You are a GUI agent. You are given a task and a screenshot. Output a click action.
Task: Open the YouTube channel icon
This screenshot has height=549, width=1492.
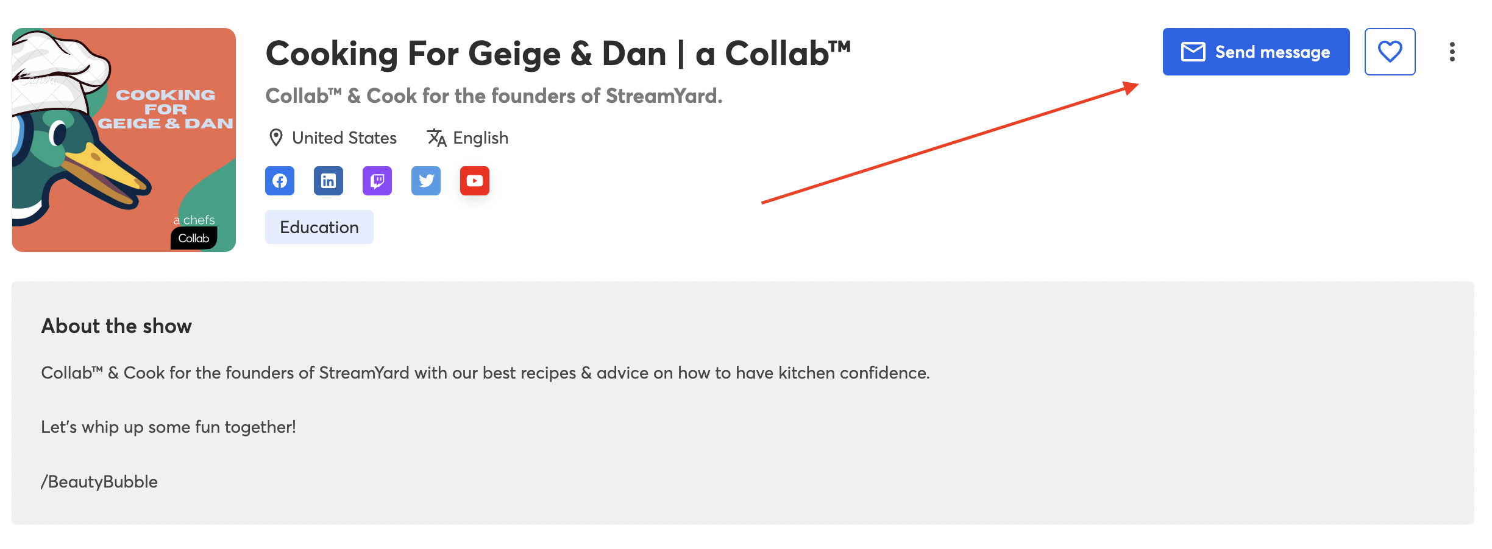click(x=475, y=181)
